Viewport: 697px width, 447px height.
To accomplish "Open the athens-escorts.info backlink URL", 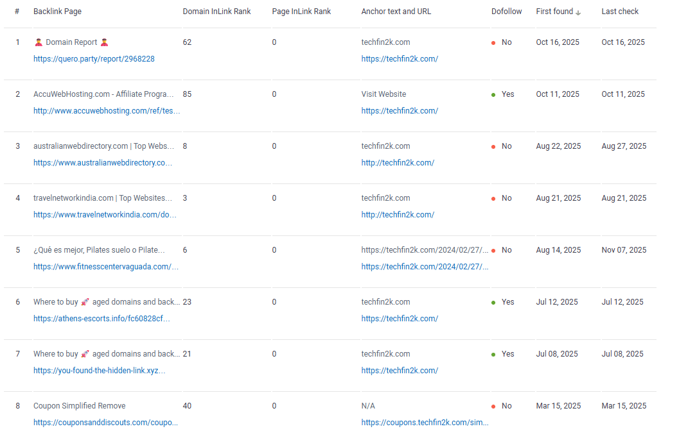I will click(x=101, y=318).
